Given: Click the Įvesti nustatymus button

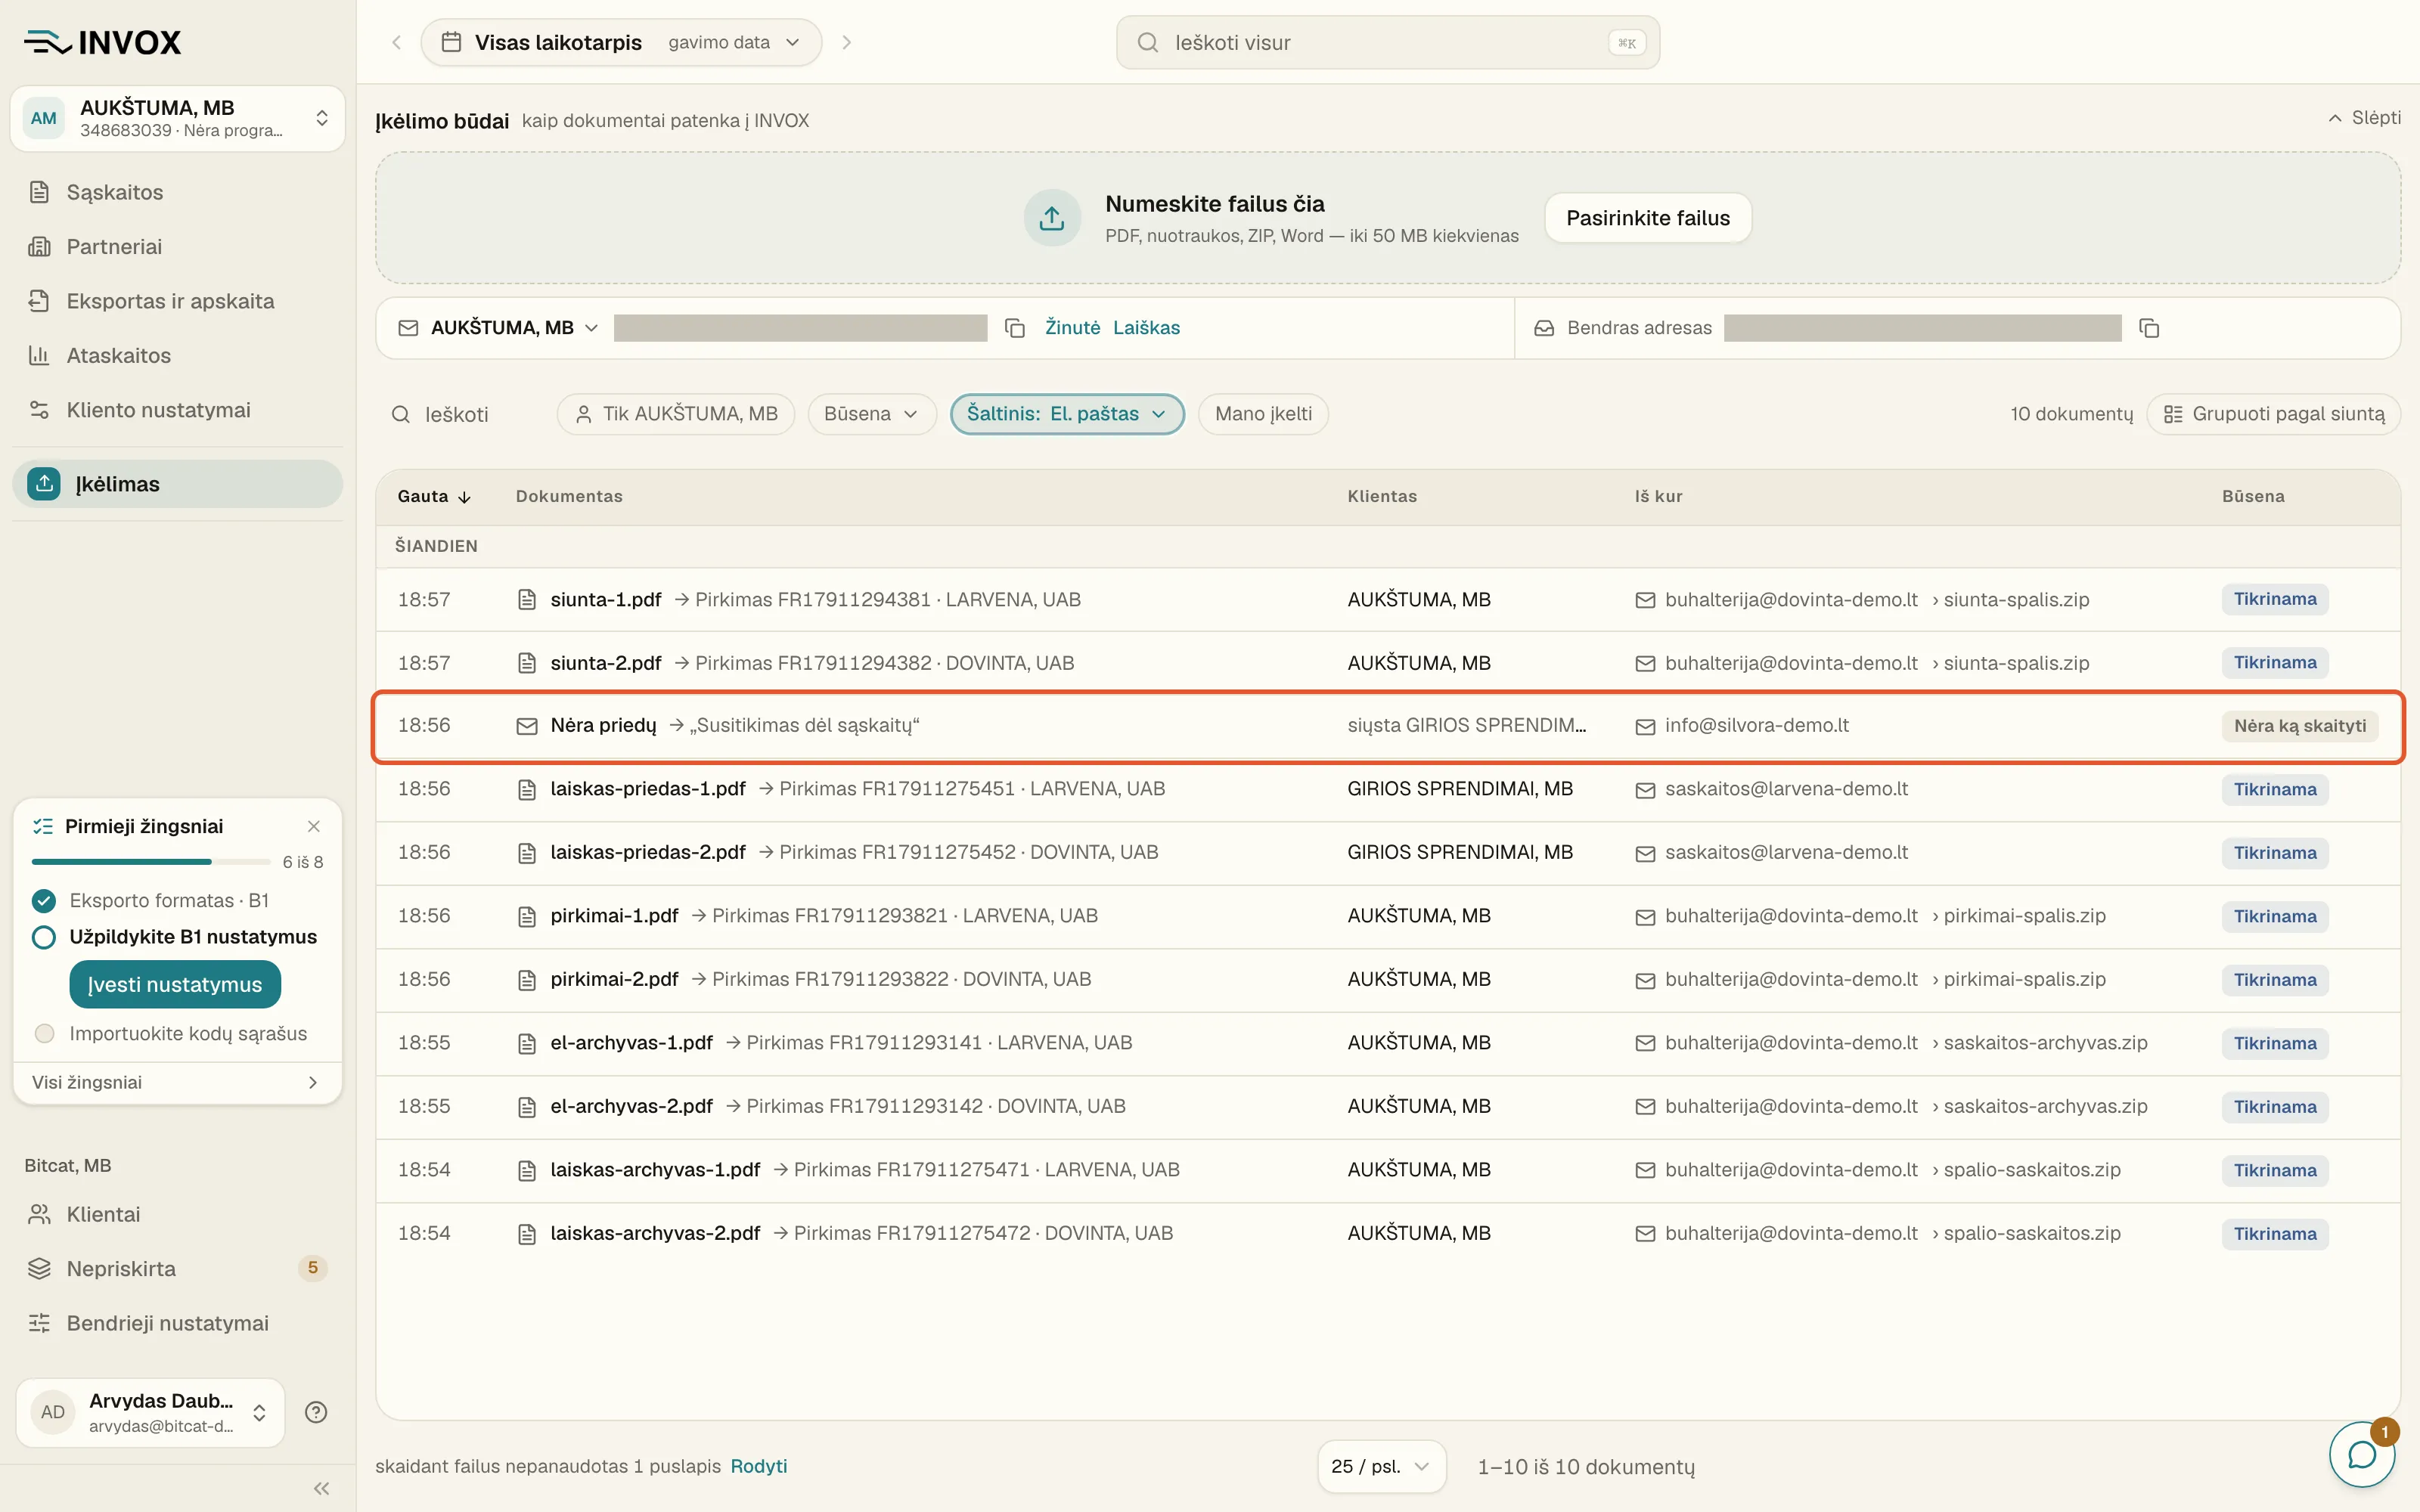Looking at the screenshot, I should pos(175,984).
